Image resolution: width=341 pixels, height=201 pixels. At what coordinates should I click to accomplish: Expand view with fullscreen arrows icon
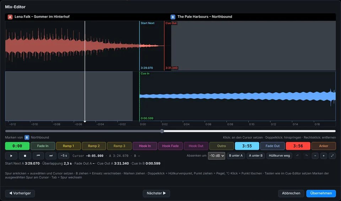[x=332, y=156]
